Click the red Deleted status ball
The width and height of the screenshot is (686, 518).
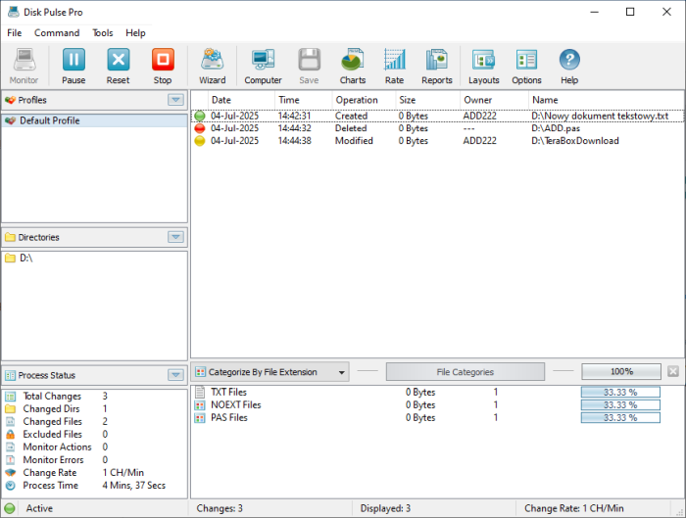[x=200, y=128]
